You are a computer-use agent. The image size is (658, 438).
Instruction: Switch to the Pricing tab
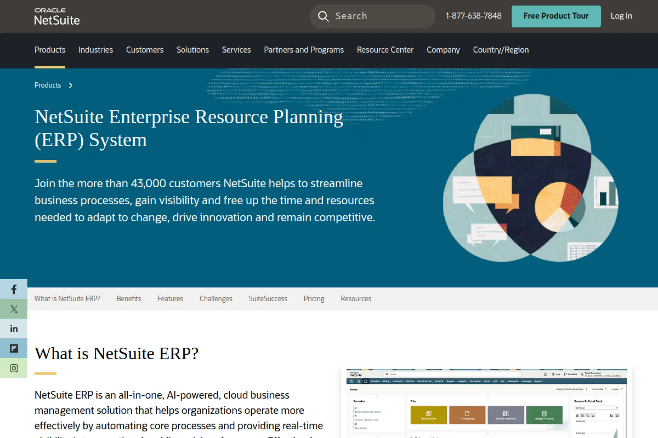point(314,298)
